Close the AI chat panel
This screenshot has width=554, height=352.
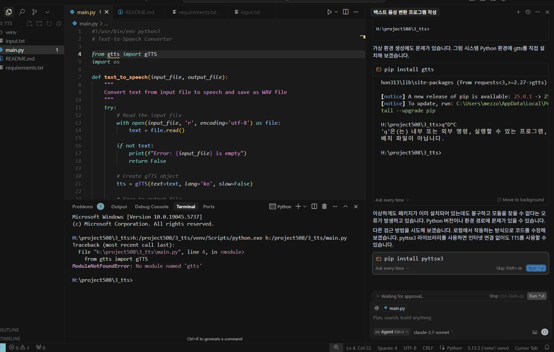(x=547, y=12)
